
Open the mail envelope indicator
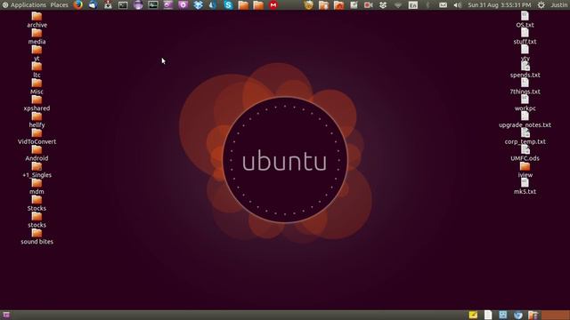(443, 5)
